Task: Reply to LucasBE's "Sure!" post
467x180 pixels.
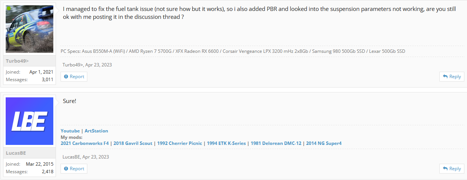Action: coord(451,168)
